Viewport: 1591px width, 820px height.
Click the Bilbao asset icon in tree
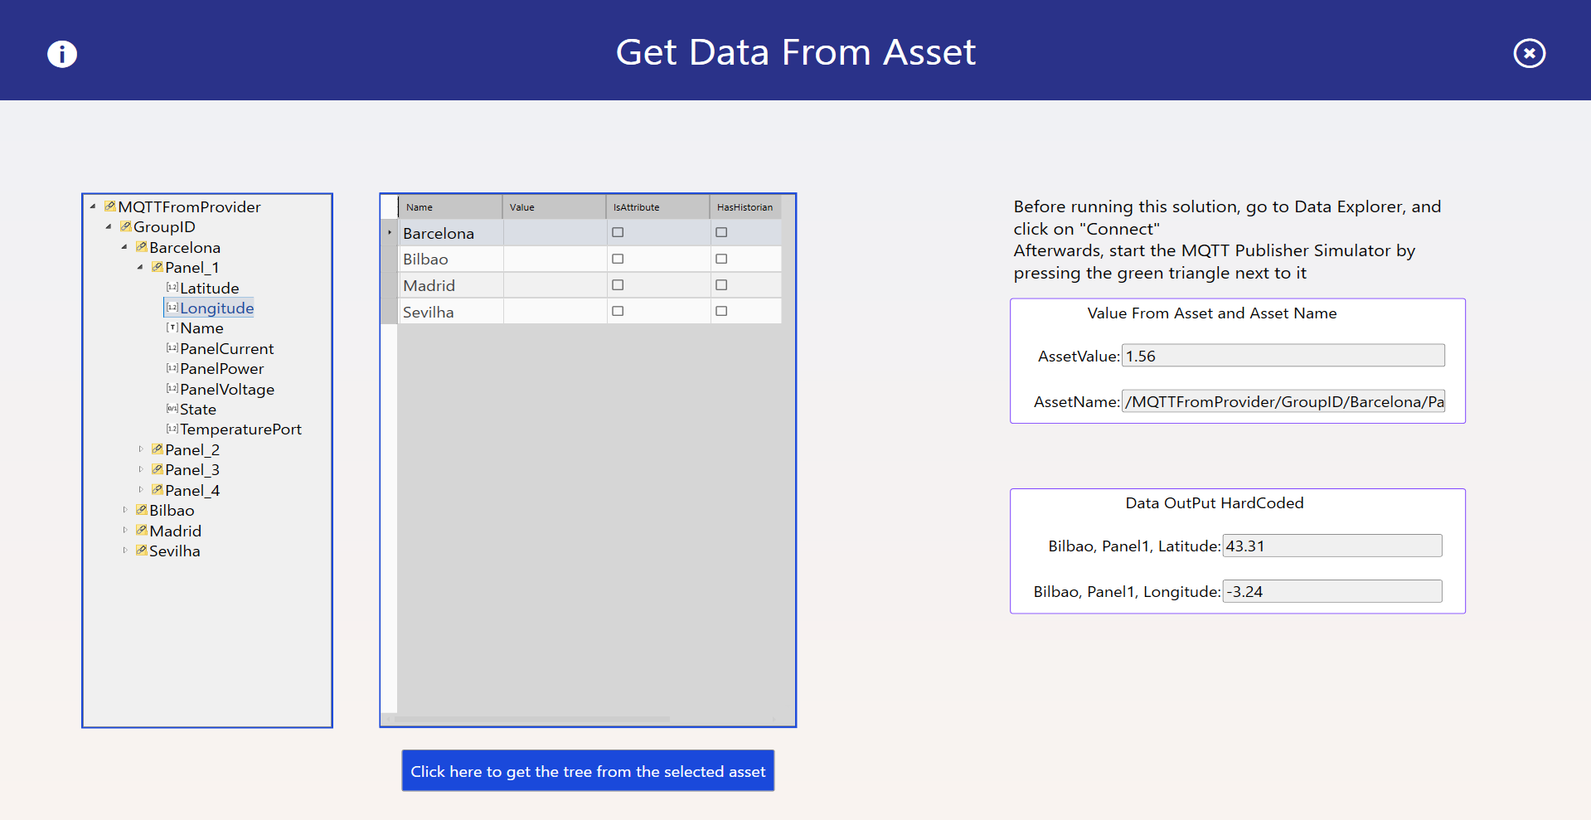pos(141,510)
